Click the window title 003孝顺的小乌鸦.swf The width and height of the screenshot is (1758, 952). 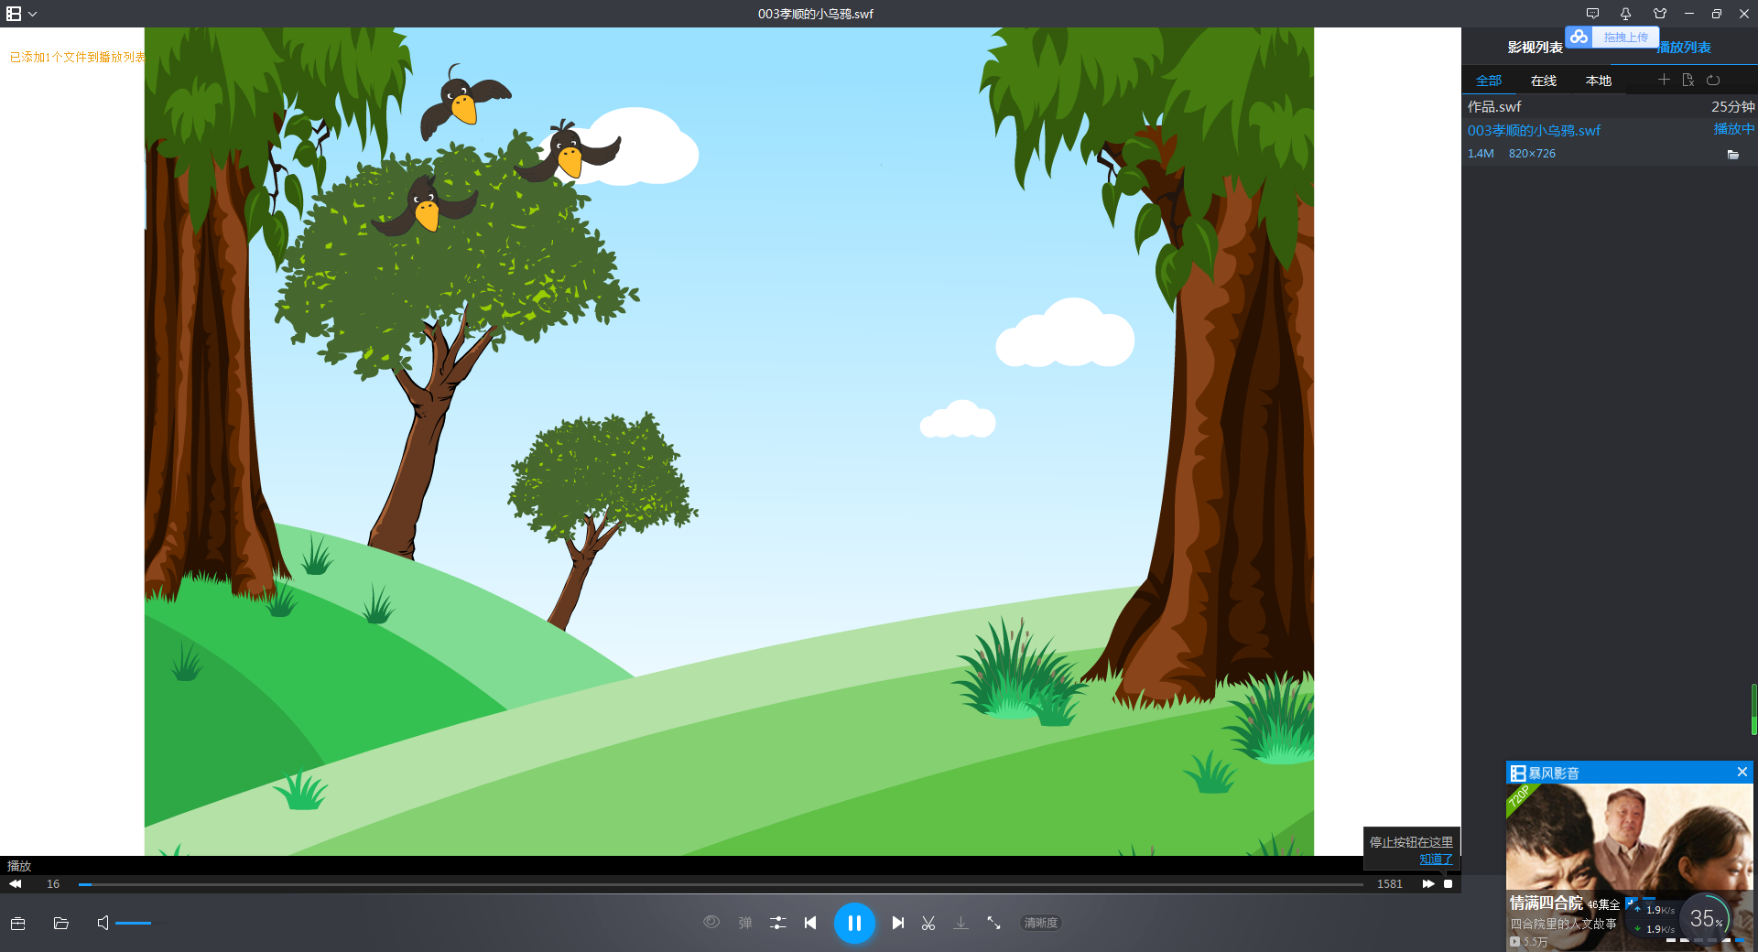815,14
